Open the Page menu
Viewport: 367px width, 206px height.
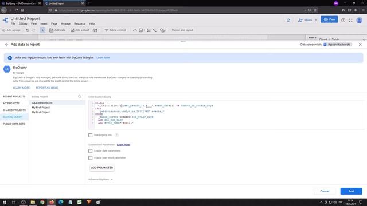click(x=54, y=24)
